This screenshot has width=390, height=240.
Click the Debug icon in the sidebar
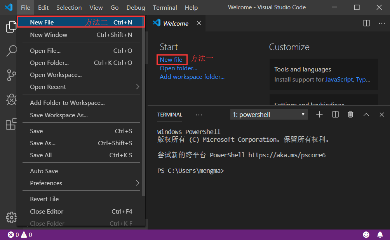coord(11,99)
